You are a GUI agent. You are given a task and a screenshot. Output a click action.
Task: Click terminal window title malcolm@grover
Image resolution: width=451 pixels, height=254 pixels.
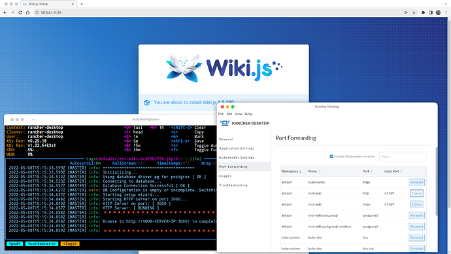pos(146,119)
